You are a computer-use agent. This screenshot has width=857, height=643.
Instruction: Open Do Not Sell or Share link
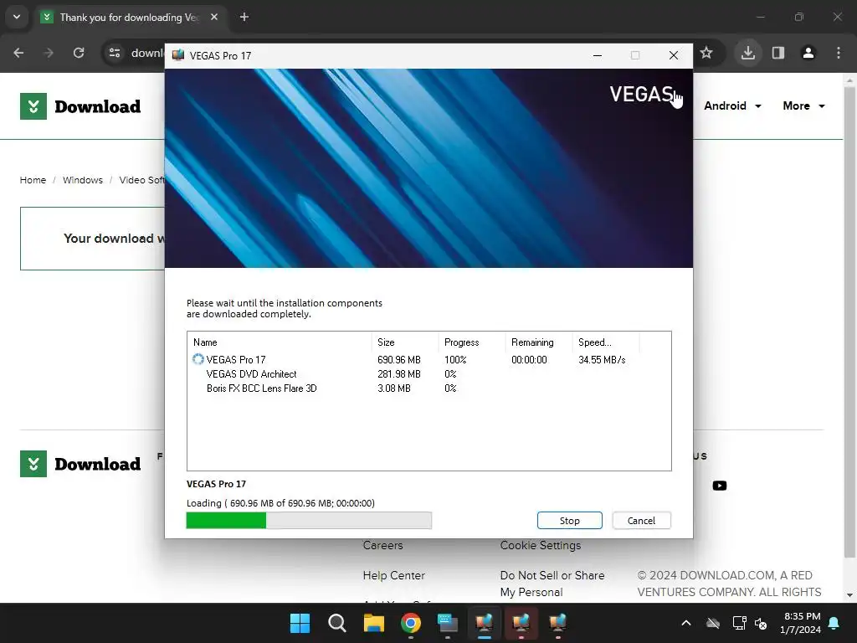click(552, 584)
